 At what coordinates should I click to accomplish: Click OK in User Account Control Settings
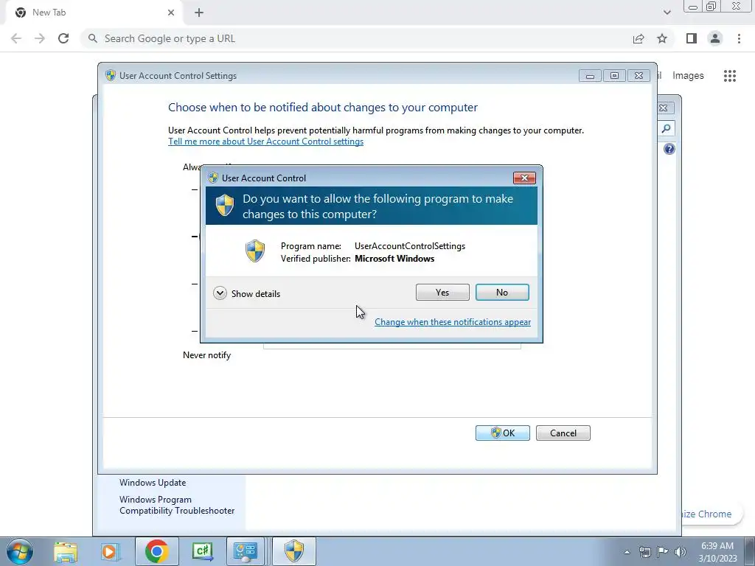502,433
